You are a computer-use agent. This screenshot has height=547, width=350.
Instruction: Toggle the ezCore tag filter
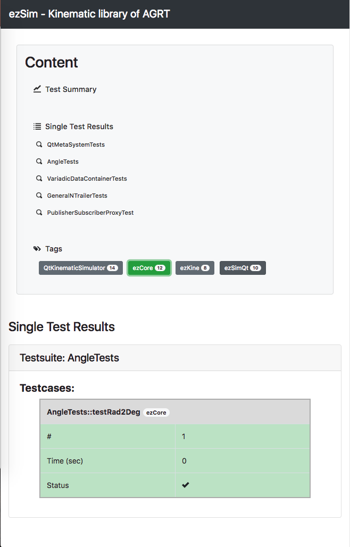point(149,268)
